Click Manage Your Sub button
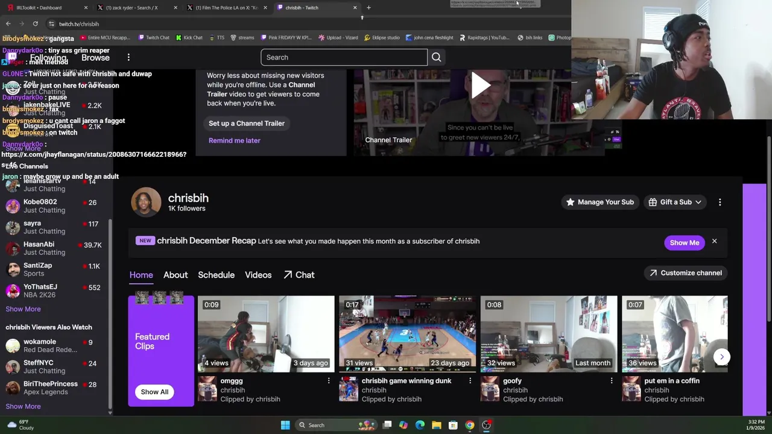772x434 pixels. point(600,203)
